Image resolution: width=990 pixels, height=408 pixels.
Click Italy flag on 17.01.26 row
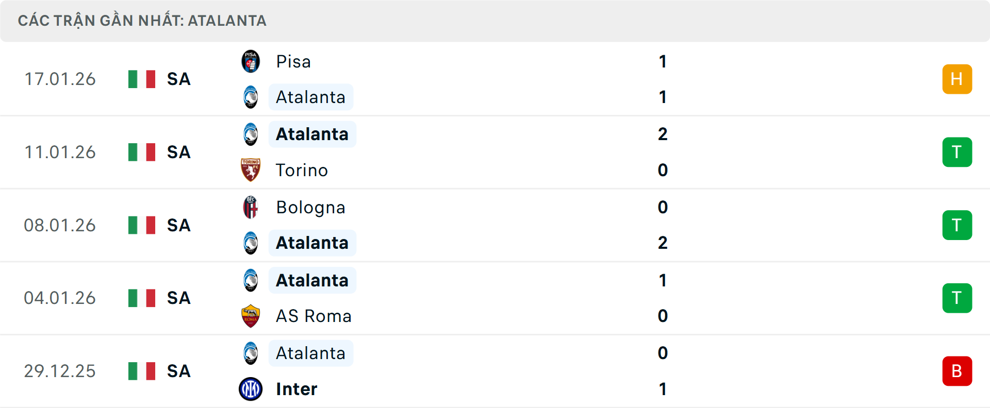click(x=142, y=79)
